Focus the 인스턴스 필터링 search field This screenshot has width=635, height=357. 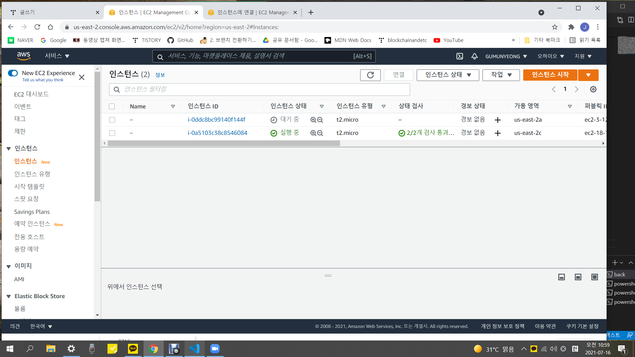260,90
